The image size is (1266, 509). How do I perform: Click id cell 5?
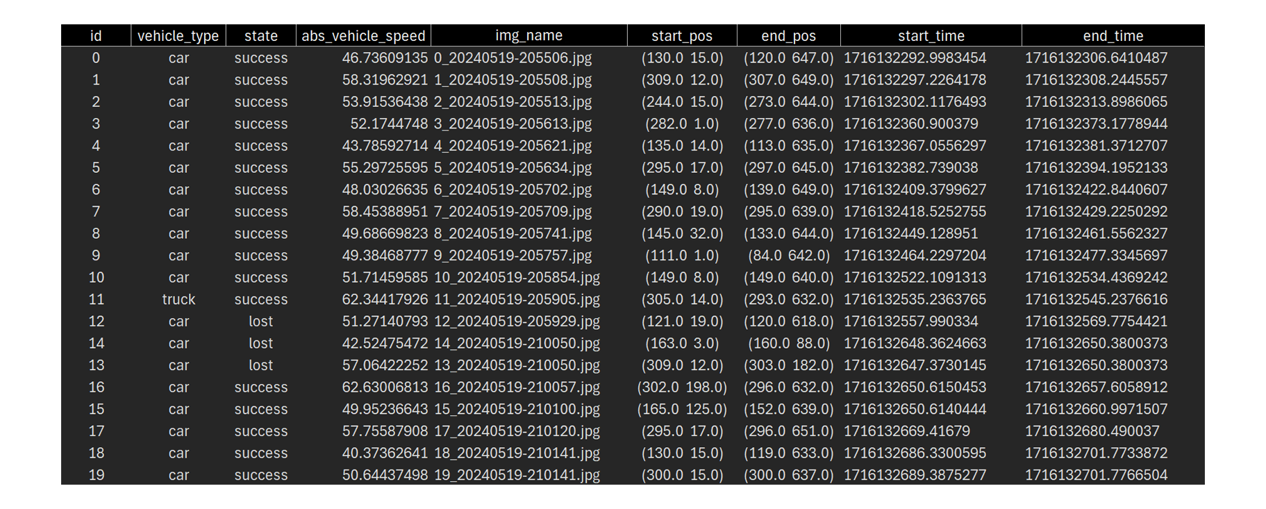pos(96,167)
